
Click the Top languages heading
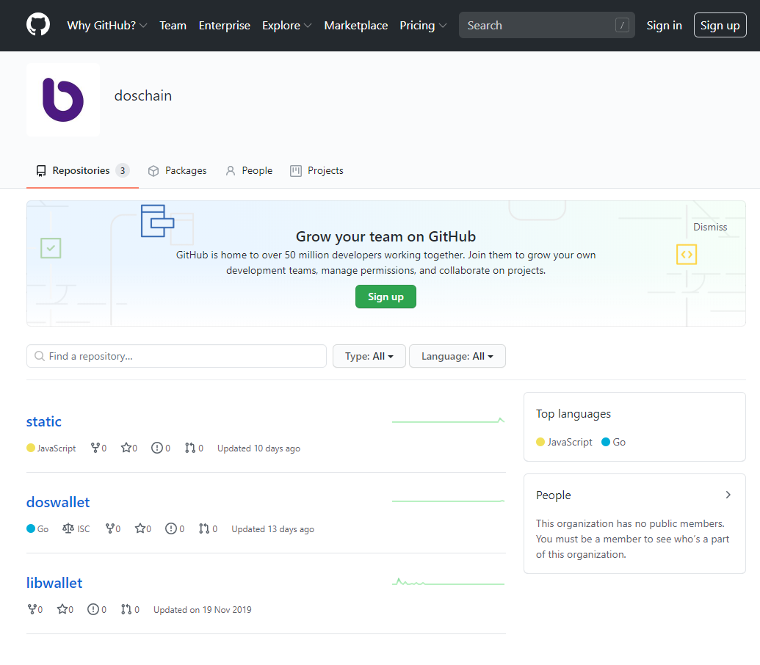tap(573, 414)
